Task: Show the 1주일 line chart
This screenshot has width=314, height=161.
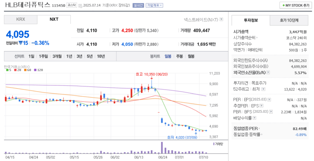Action: click(x=44, y=56)
